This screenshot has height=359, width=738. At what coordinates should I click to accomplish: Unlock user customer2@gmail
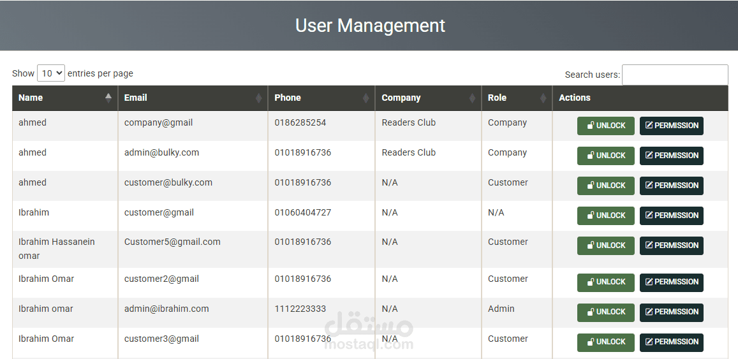606,282
